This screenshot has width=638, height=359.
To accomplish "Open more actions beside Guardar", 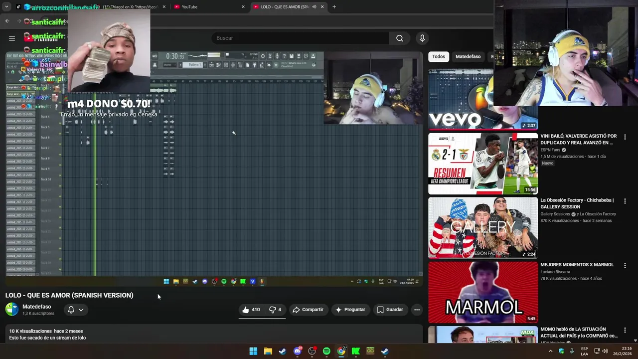I will [x=417, y=310].
